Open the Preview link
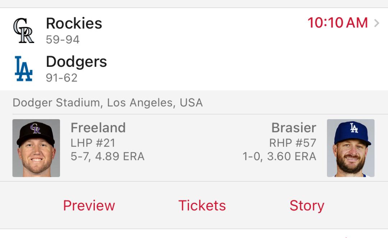The height and width of the screenshot is (238, 388). [89, 206]
